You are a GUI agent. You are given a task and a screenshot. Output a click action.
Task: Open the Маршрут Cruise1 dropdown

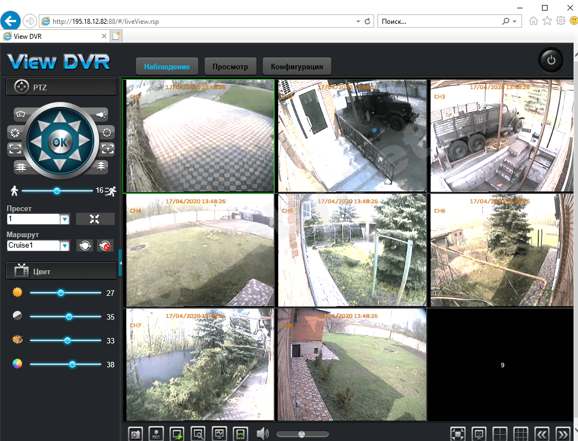(x=64, y=245)
